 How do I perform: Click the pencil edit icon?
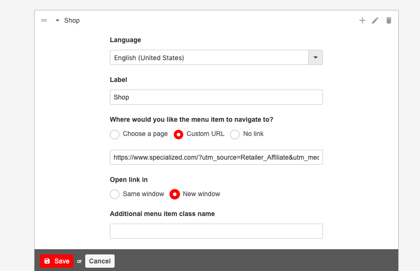[375, 20]
